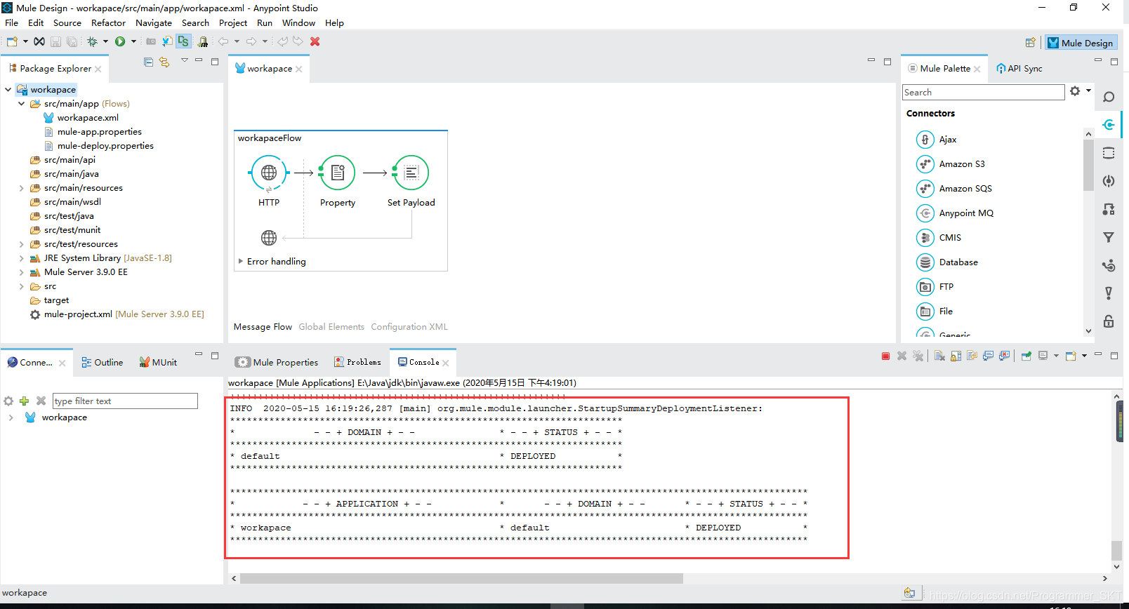Open the Navigate menu
1129x609 pixels.
[x=154, y=23]
